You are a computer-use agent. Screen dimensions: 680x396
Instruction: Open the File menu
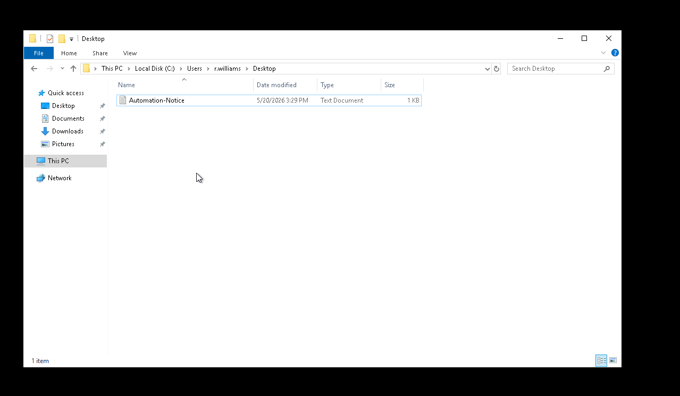click(39, 53)
